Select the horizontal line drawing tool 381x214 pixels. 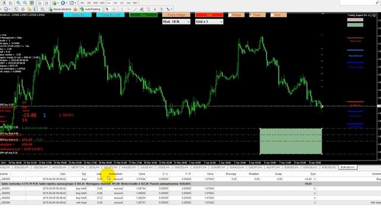129,10
